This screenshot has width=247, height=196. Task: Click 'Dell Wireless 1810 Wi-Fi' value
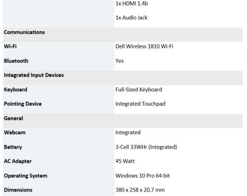click(144, 46)
